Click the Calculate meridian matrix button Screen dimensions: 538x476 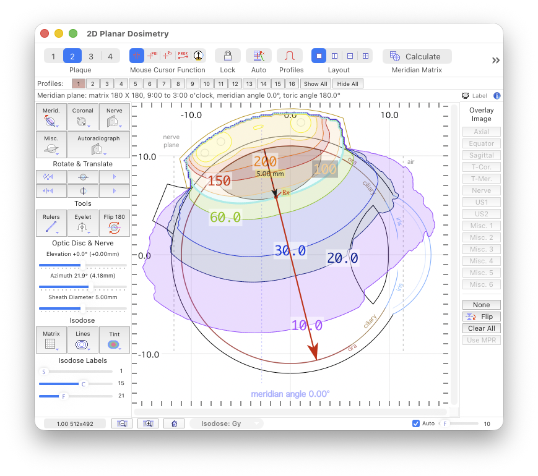pos(417,56)
